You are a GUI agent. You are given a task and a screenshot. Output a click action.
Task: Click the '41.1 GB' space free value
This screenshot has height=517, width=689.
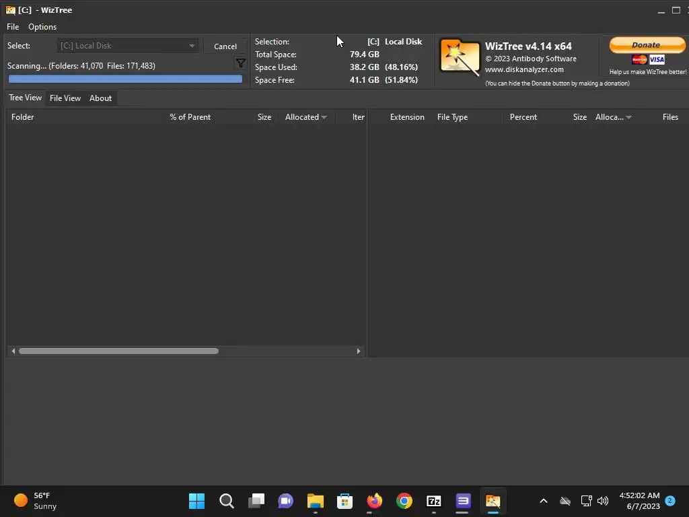[x=364, y=80]
